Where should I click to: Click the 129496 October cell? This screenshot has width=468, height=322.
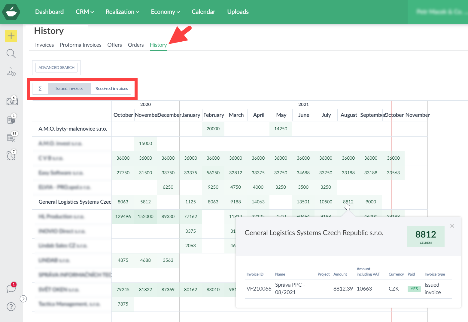(123, 217)
